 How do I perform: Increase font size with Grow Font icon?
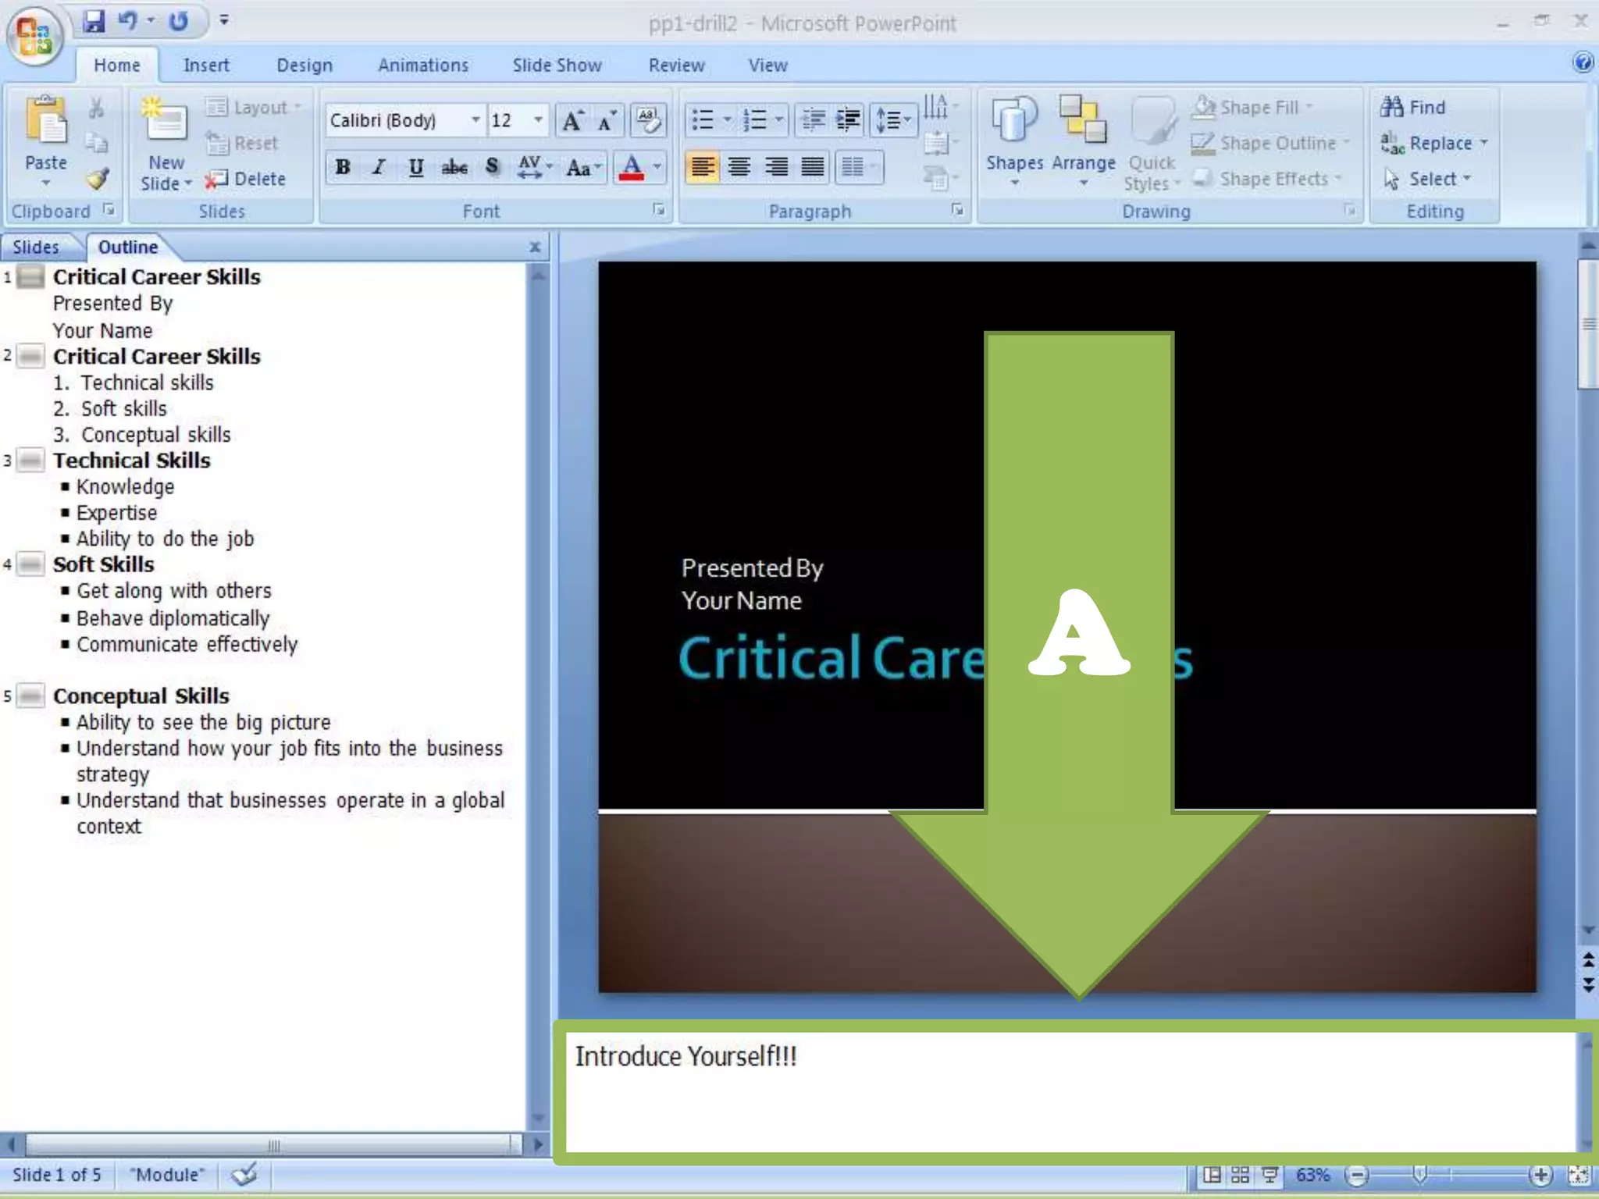click(572, 120)
